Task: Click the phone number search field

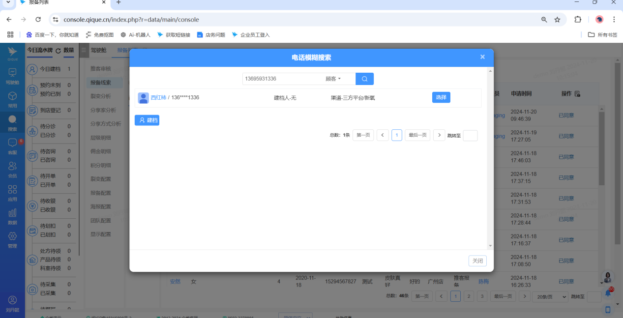Action: (282, 79)
